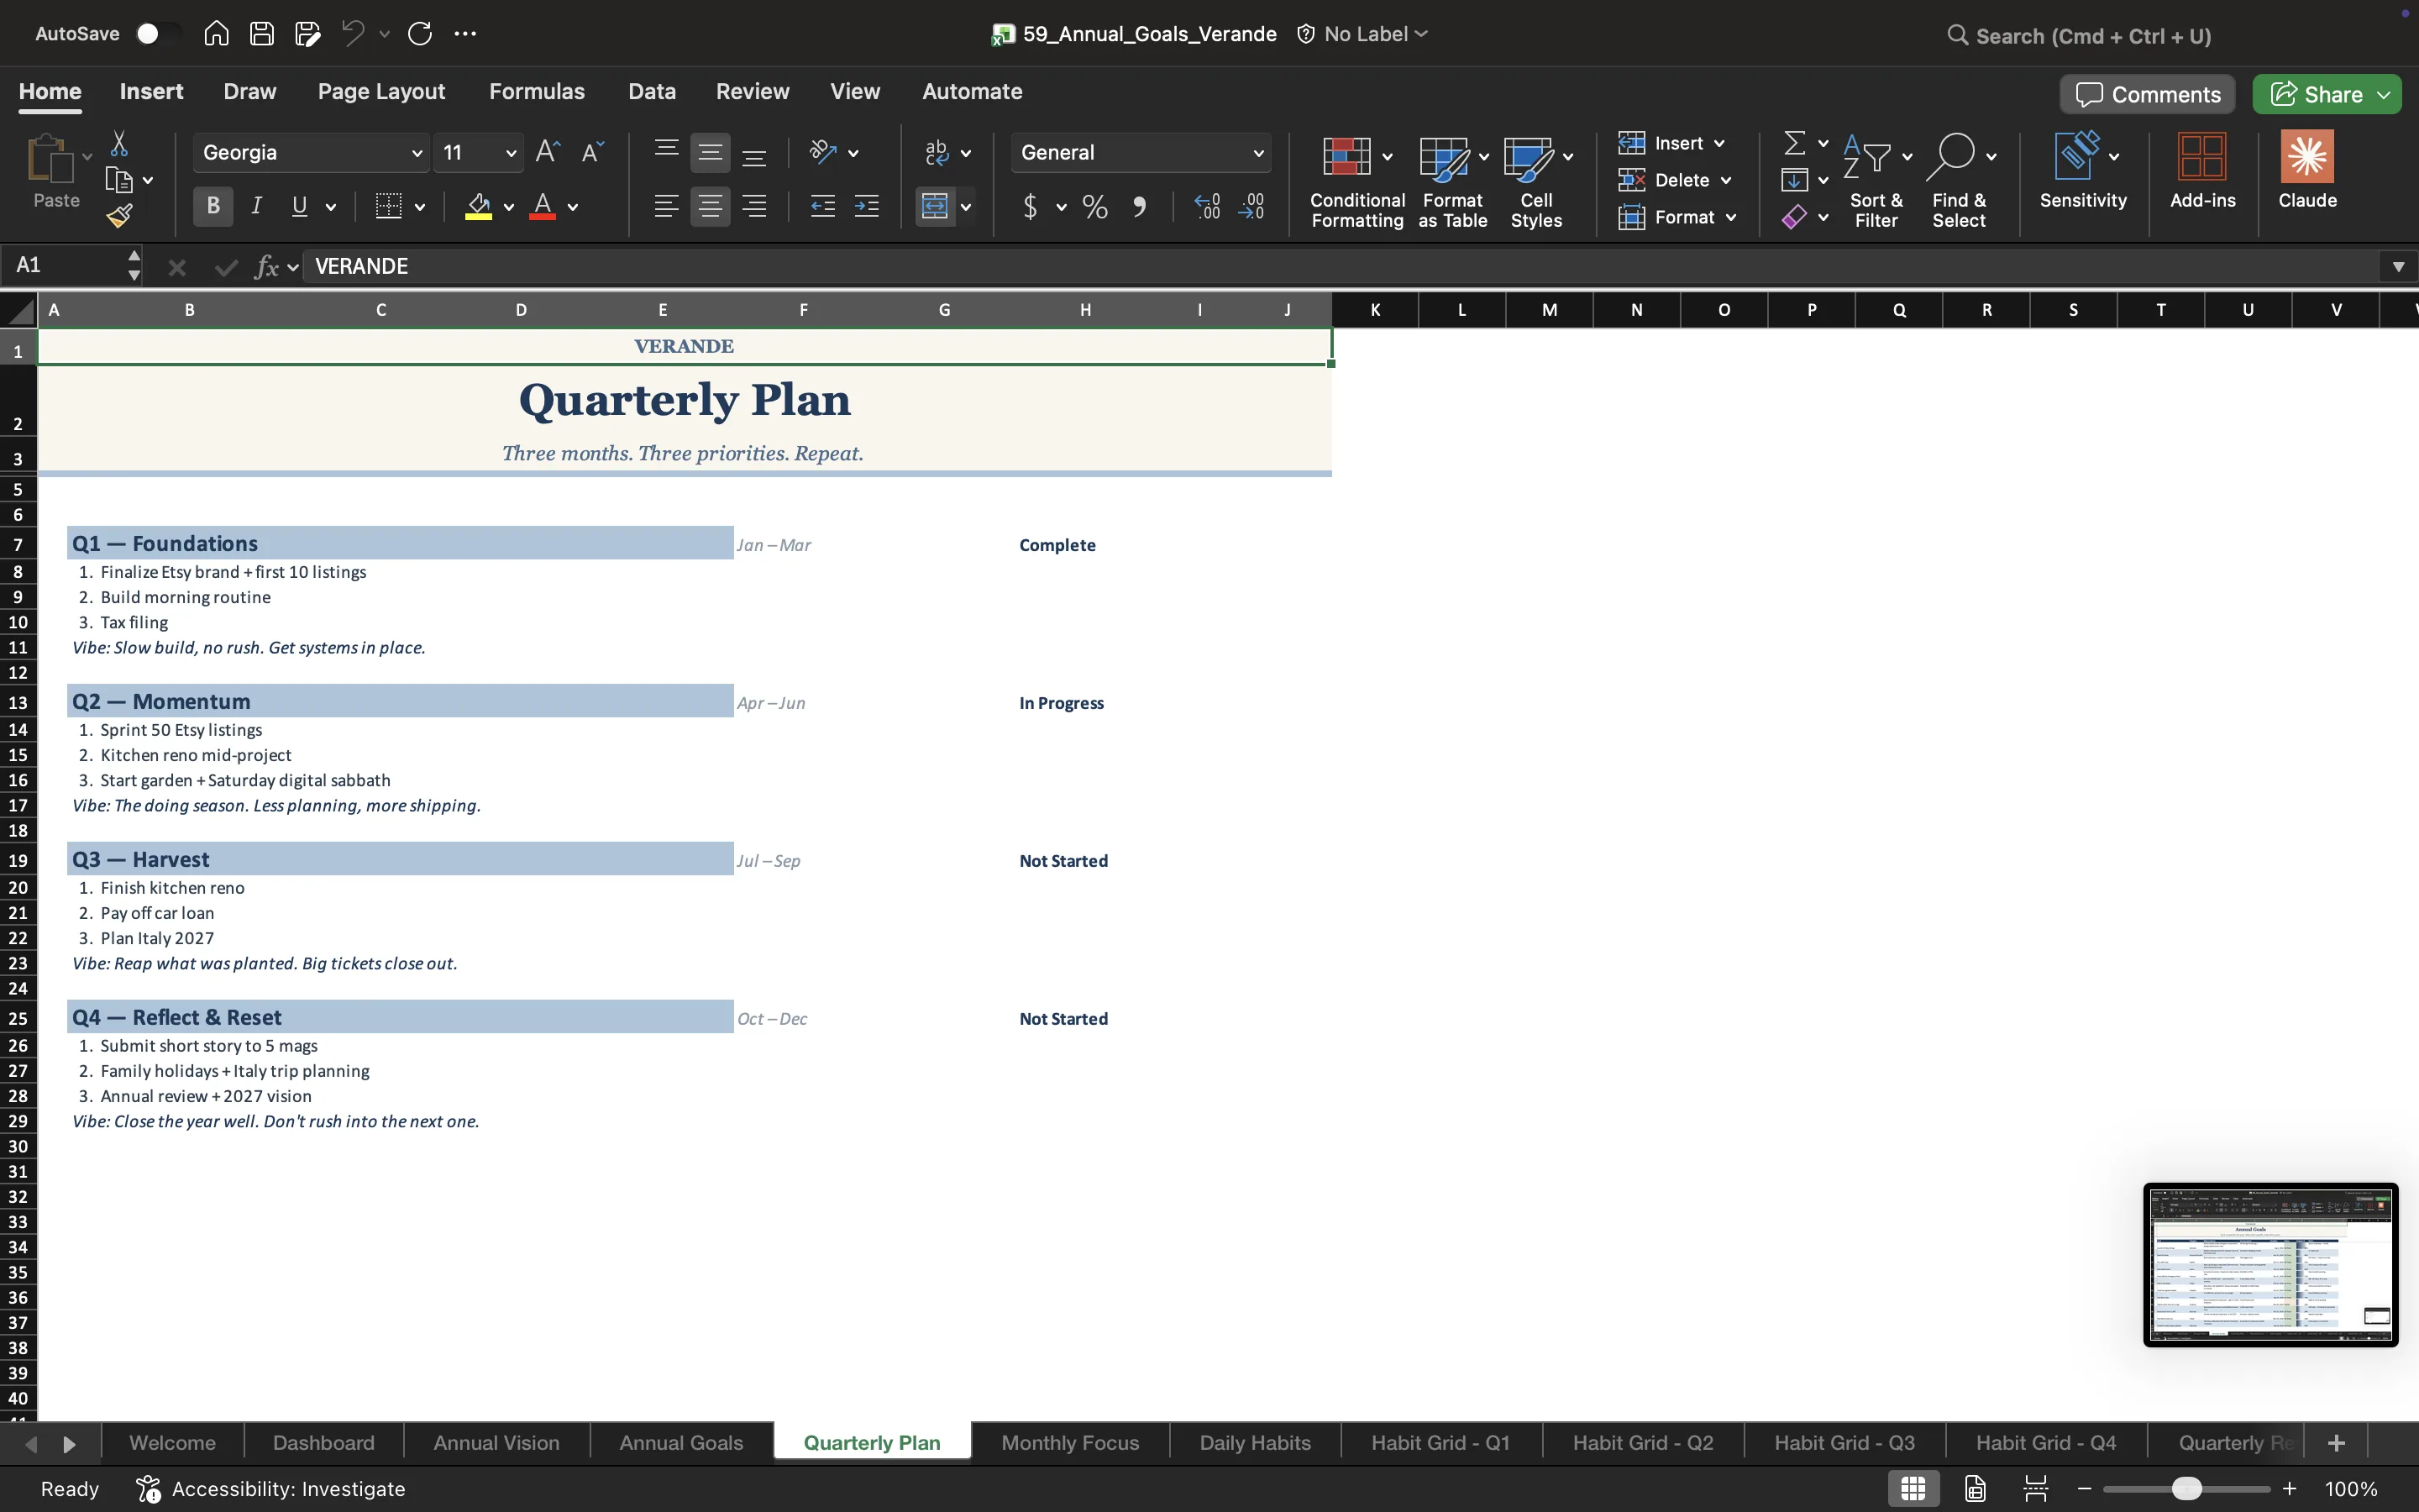Click the insert function fx icon
The height and width of the screenshot is (1512, 2419).
(x=266, y=267)
